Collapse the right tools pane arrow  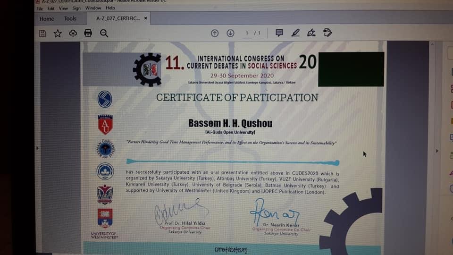pyautogui.click(x=437, y=151)
